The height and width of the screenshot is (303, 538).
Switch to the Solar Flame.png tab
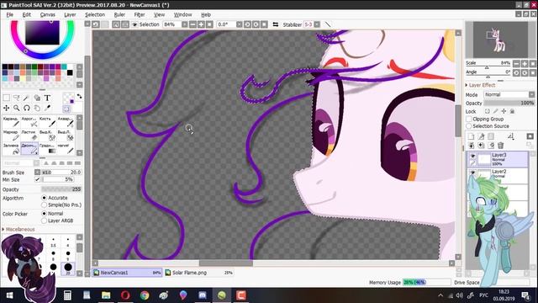point(198,273)
